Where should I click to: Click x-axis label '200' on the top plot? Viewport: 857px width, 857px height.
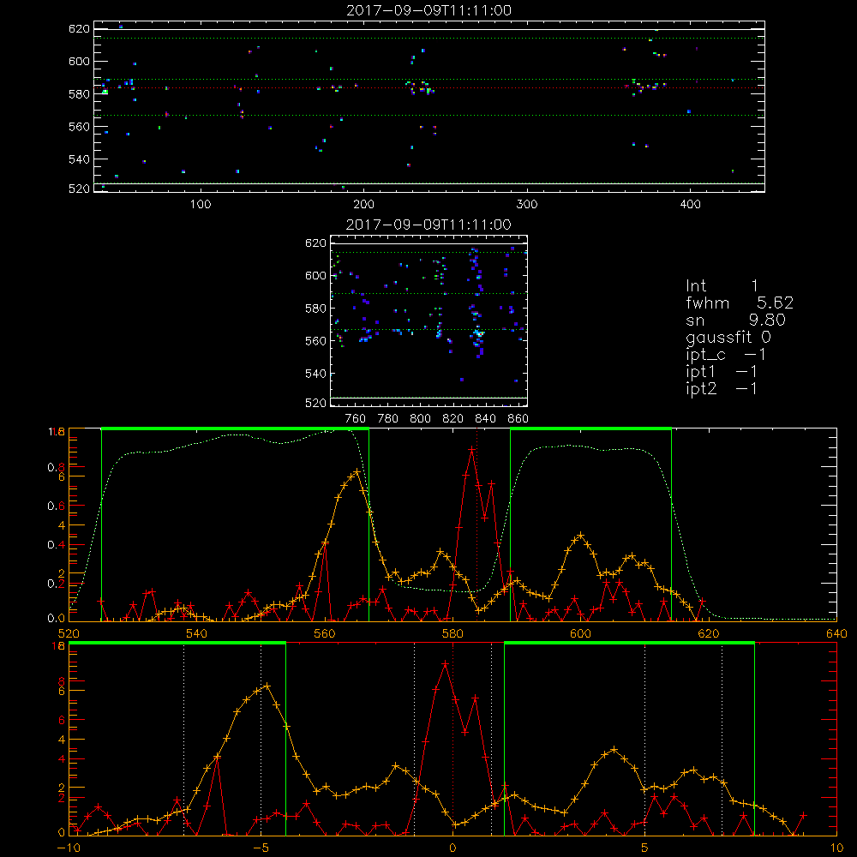point(363,205)
